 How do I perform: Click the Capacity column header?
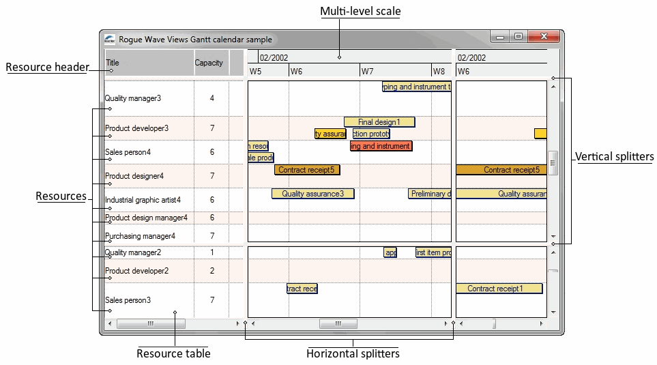click(209, 63)
